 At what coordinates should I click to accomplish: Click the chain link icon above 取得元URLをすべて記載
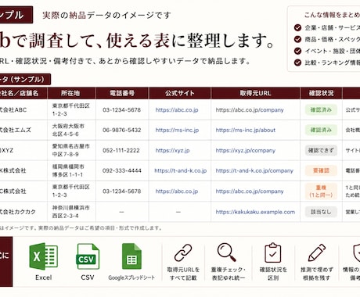click(183, 252)
